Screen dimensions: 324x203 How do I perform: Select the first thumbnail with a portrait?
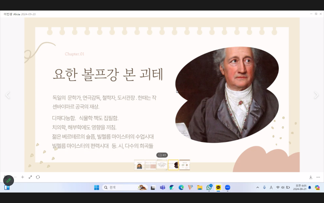(139, 165)
